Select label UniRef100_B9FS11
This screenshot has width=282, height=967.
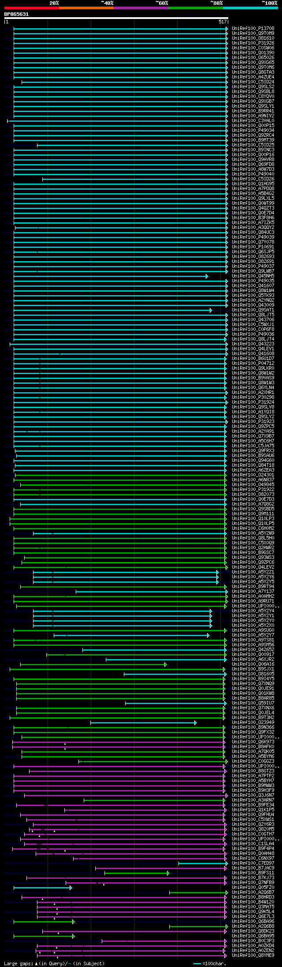click(253, 873)
